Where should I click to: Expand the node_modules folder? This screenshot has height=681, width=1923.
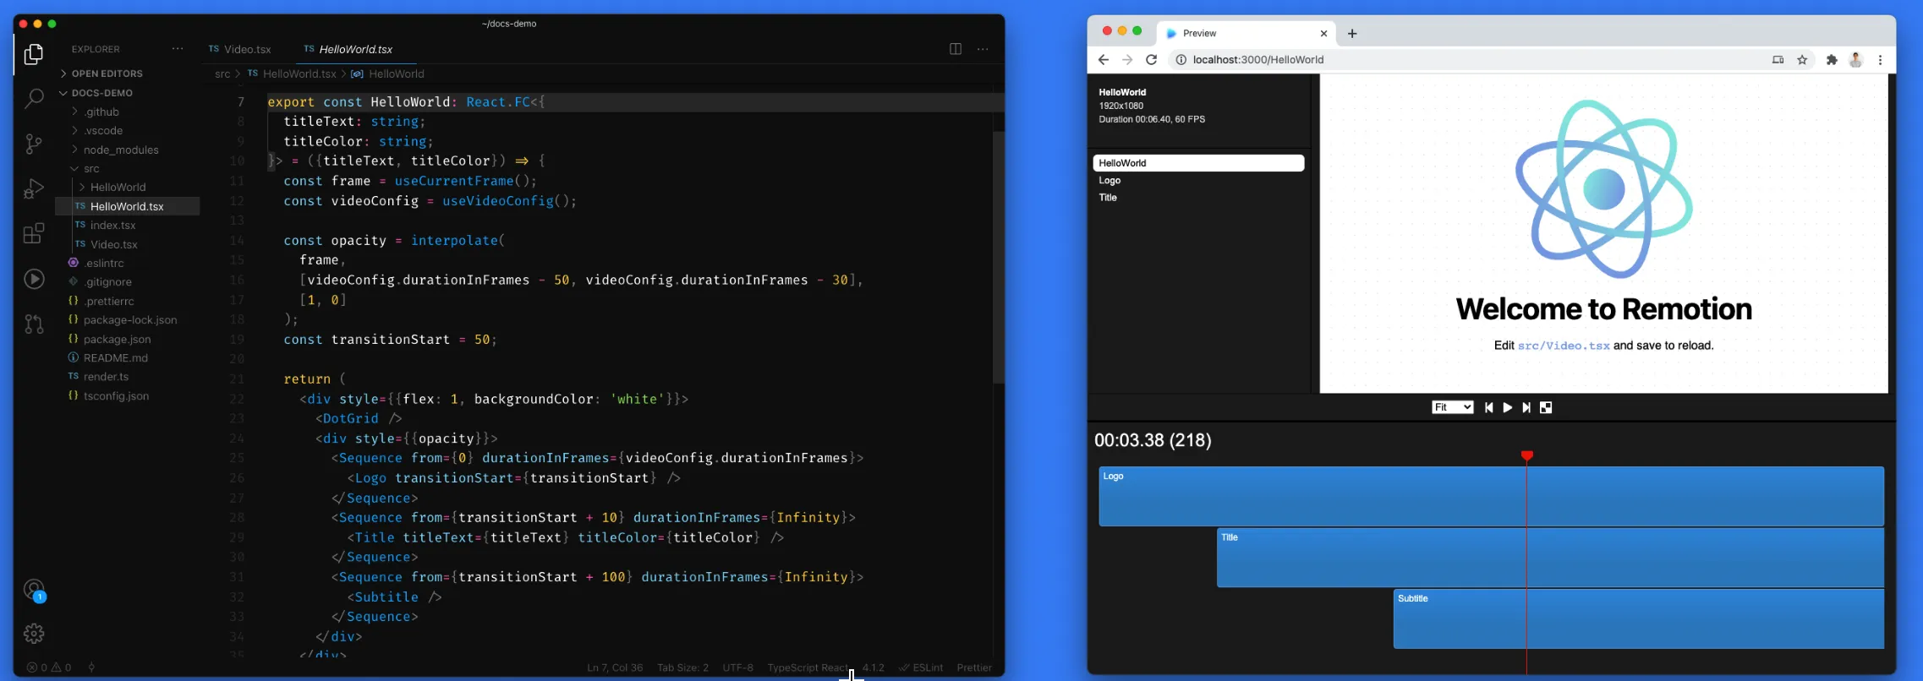point(121,150)
